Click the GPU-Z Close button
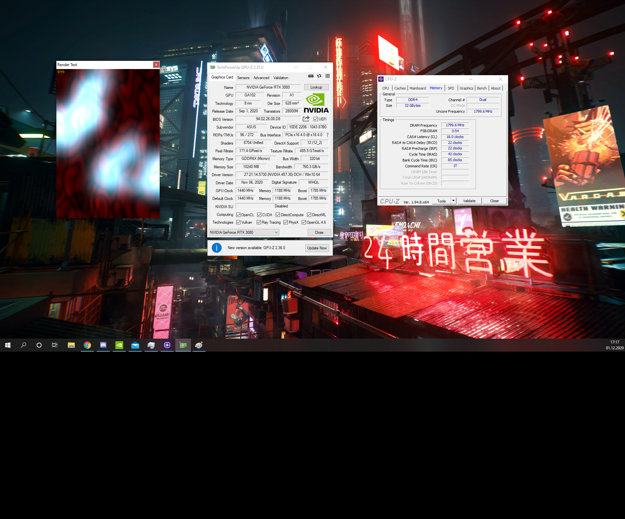This screenshot has height=519, width=625. [x=319, y=232]
